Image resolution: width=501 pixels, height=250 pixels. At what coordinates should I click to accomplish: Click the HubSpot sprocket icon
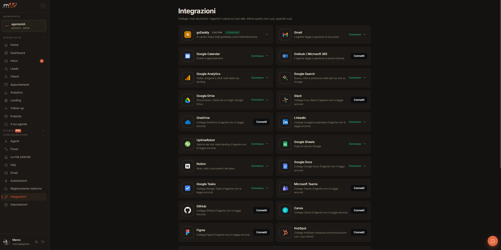click(285, 232)
